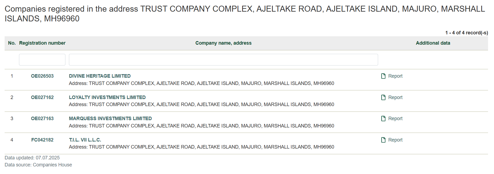Focus the company name filter field
This screenshot has width=494, height=174.
223,60
